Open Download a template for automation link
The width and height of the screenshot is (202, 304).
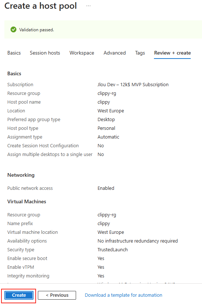[x=123, y=295]
